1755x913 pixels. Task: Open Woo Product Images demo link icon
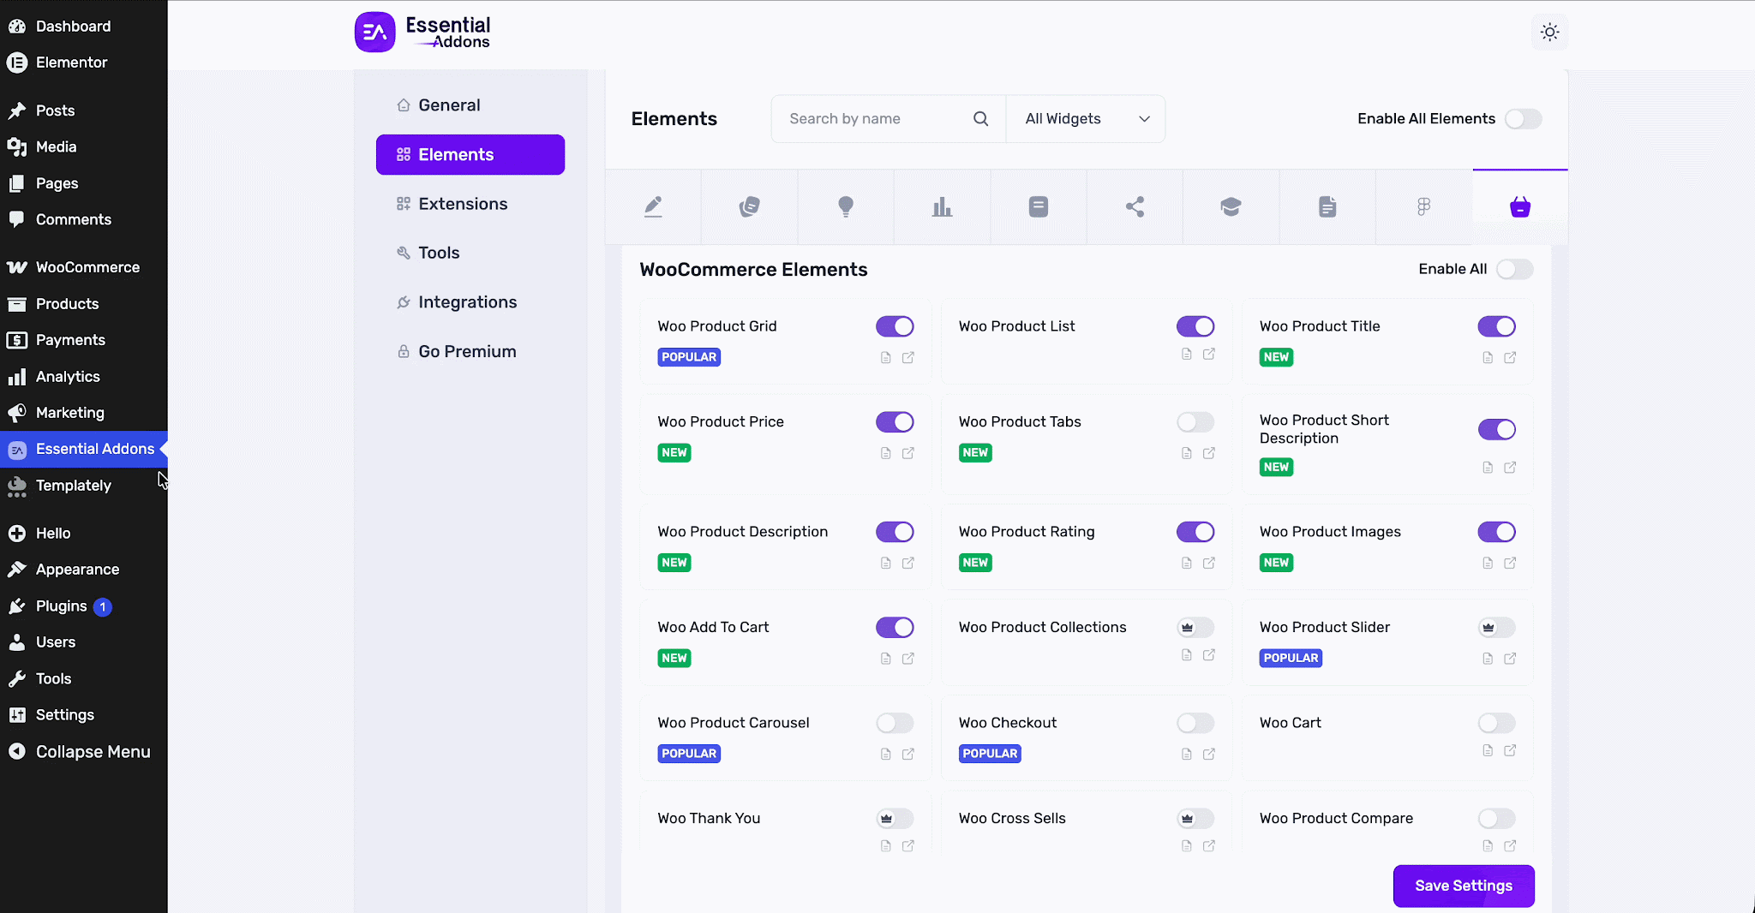1510,563
